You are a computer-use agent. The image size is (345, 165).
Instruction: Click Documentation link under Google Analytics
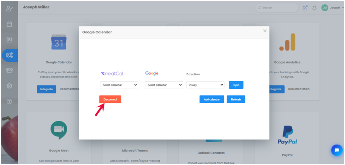(x=299, y=89)
